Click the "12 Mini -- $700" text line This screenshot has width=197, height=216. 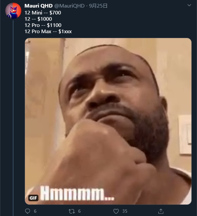[43, 12]
